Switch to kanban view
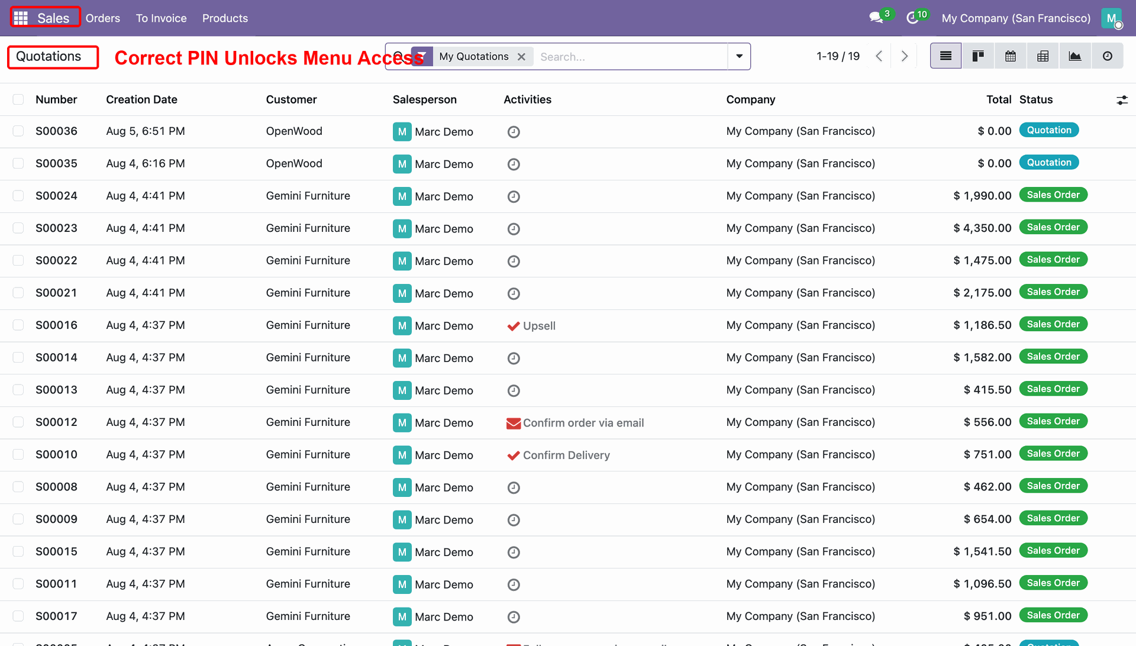The height and width of the screenshot is (646, 1136). 978,56
